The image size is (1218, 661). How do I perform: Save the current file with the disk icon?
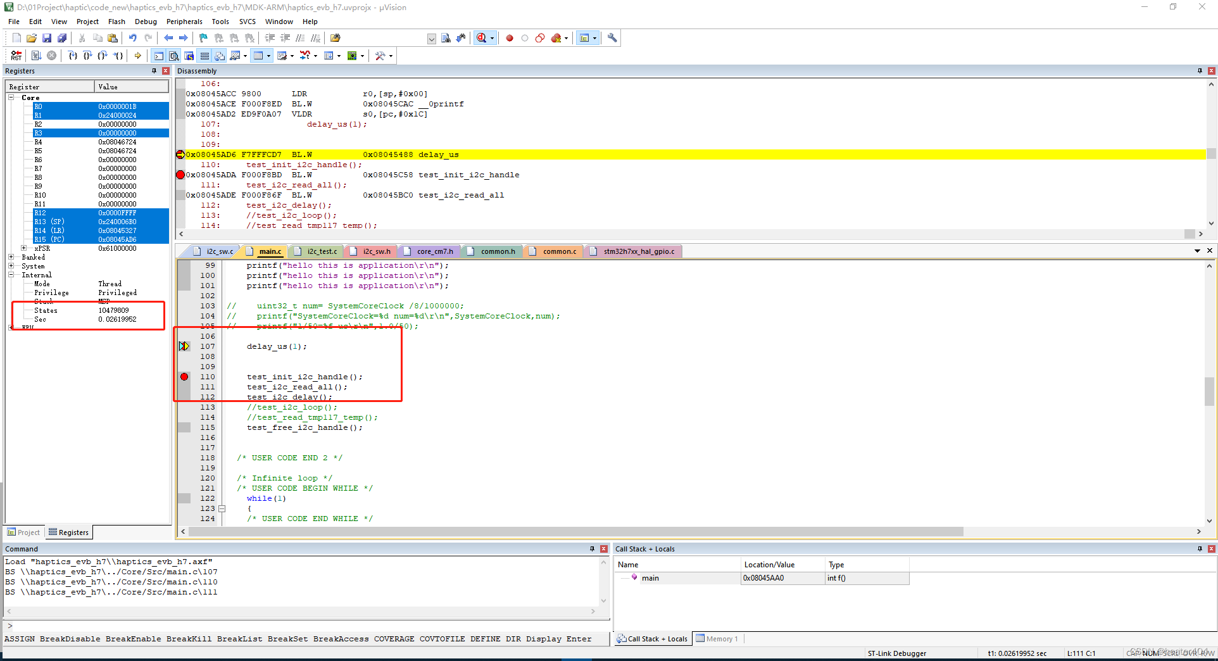click(47, 38)
